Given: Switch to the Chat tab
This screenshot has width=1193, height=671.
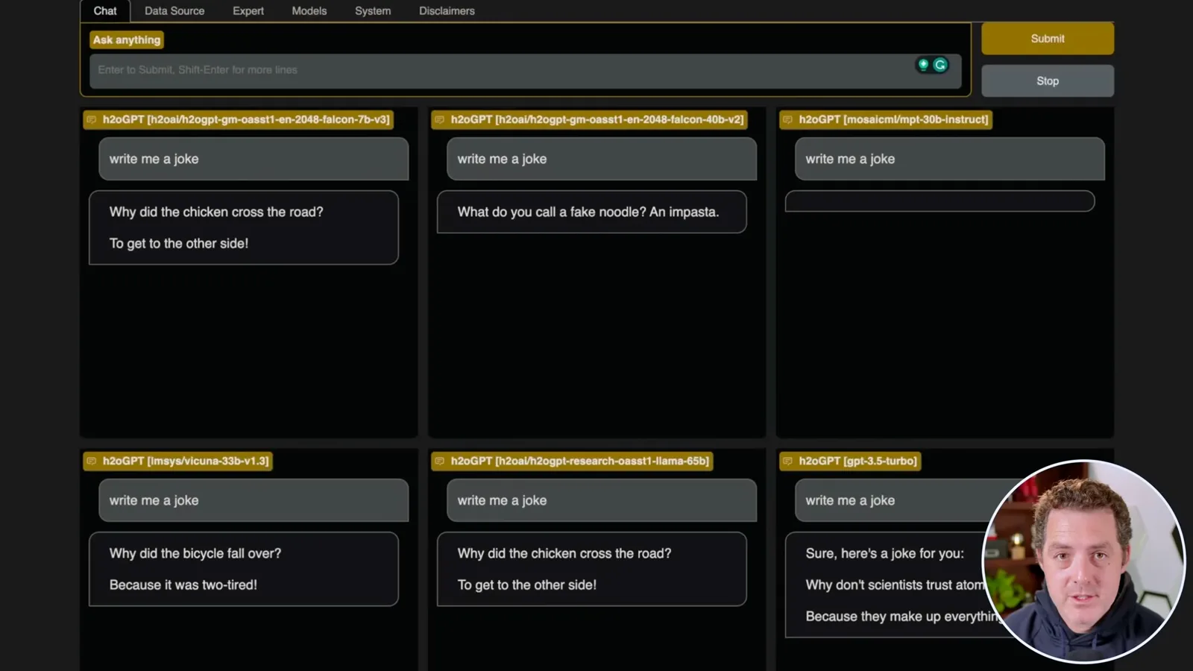Looking at the screenshot, I should tap(105, 10).
